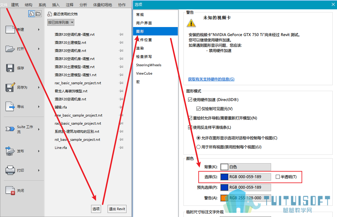Select 宏 options category
Image resolution: width=337 pixels, height=217 pixels.
pyautogui.click(x=155, y=82)
